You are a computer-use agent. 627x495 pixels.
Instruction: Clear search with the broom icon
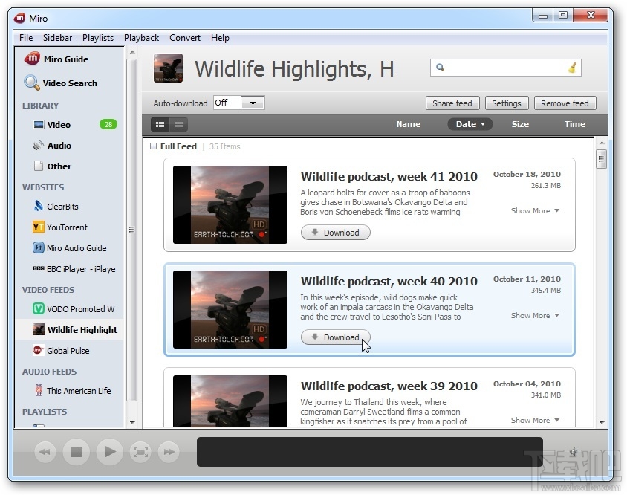coord(572,67)
